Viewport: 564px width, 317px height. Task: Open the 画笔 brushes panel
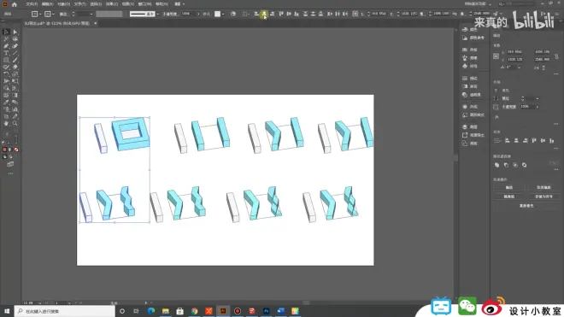click(470, 58)
